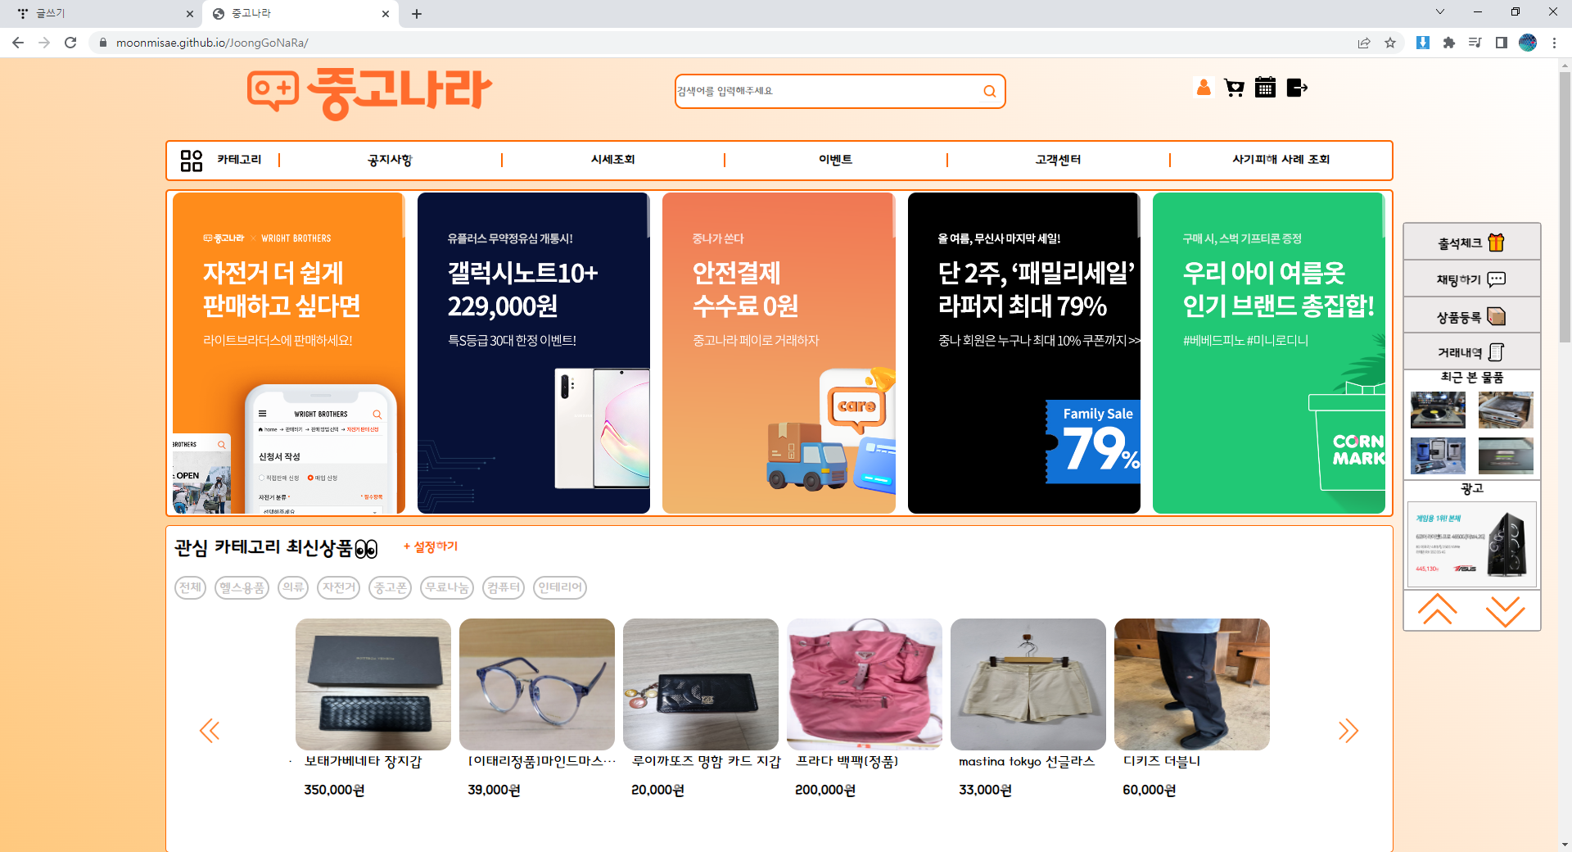Open 프라다 백팩 product thumbnail
1572x852 pixels.
[865, 684]
